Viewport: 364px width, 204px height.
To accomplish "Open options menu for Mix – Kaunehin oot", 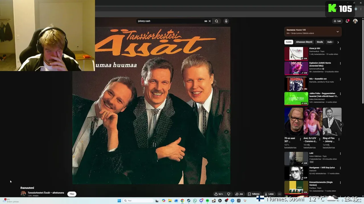I will [x=340, y=79].
